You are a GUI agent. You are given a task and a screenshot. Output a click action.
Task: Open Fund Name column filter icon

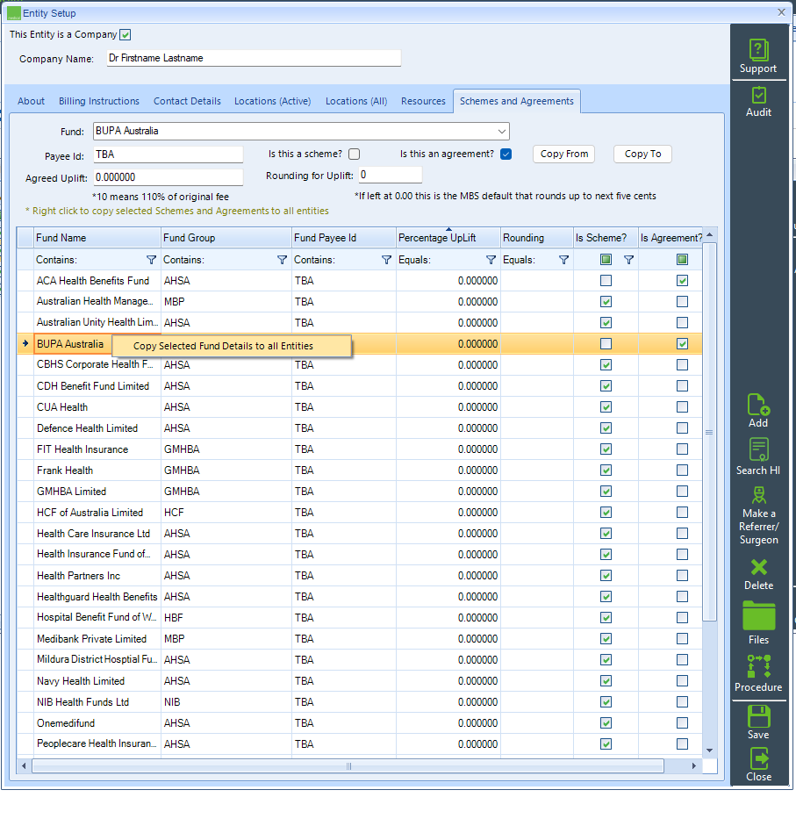tap(151, 260)
